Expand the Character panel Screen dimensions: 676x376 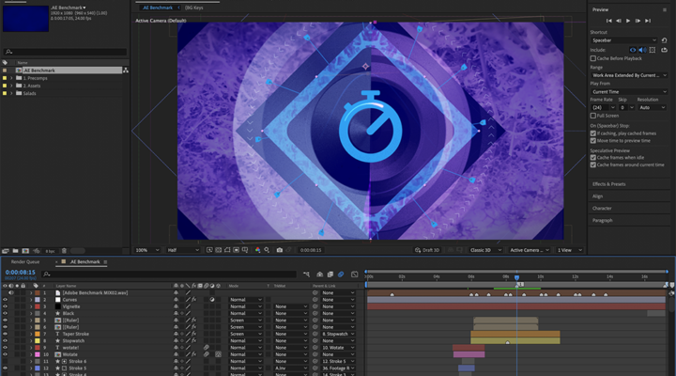coord(602,209)
